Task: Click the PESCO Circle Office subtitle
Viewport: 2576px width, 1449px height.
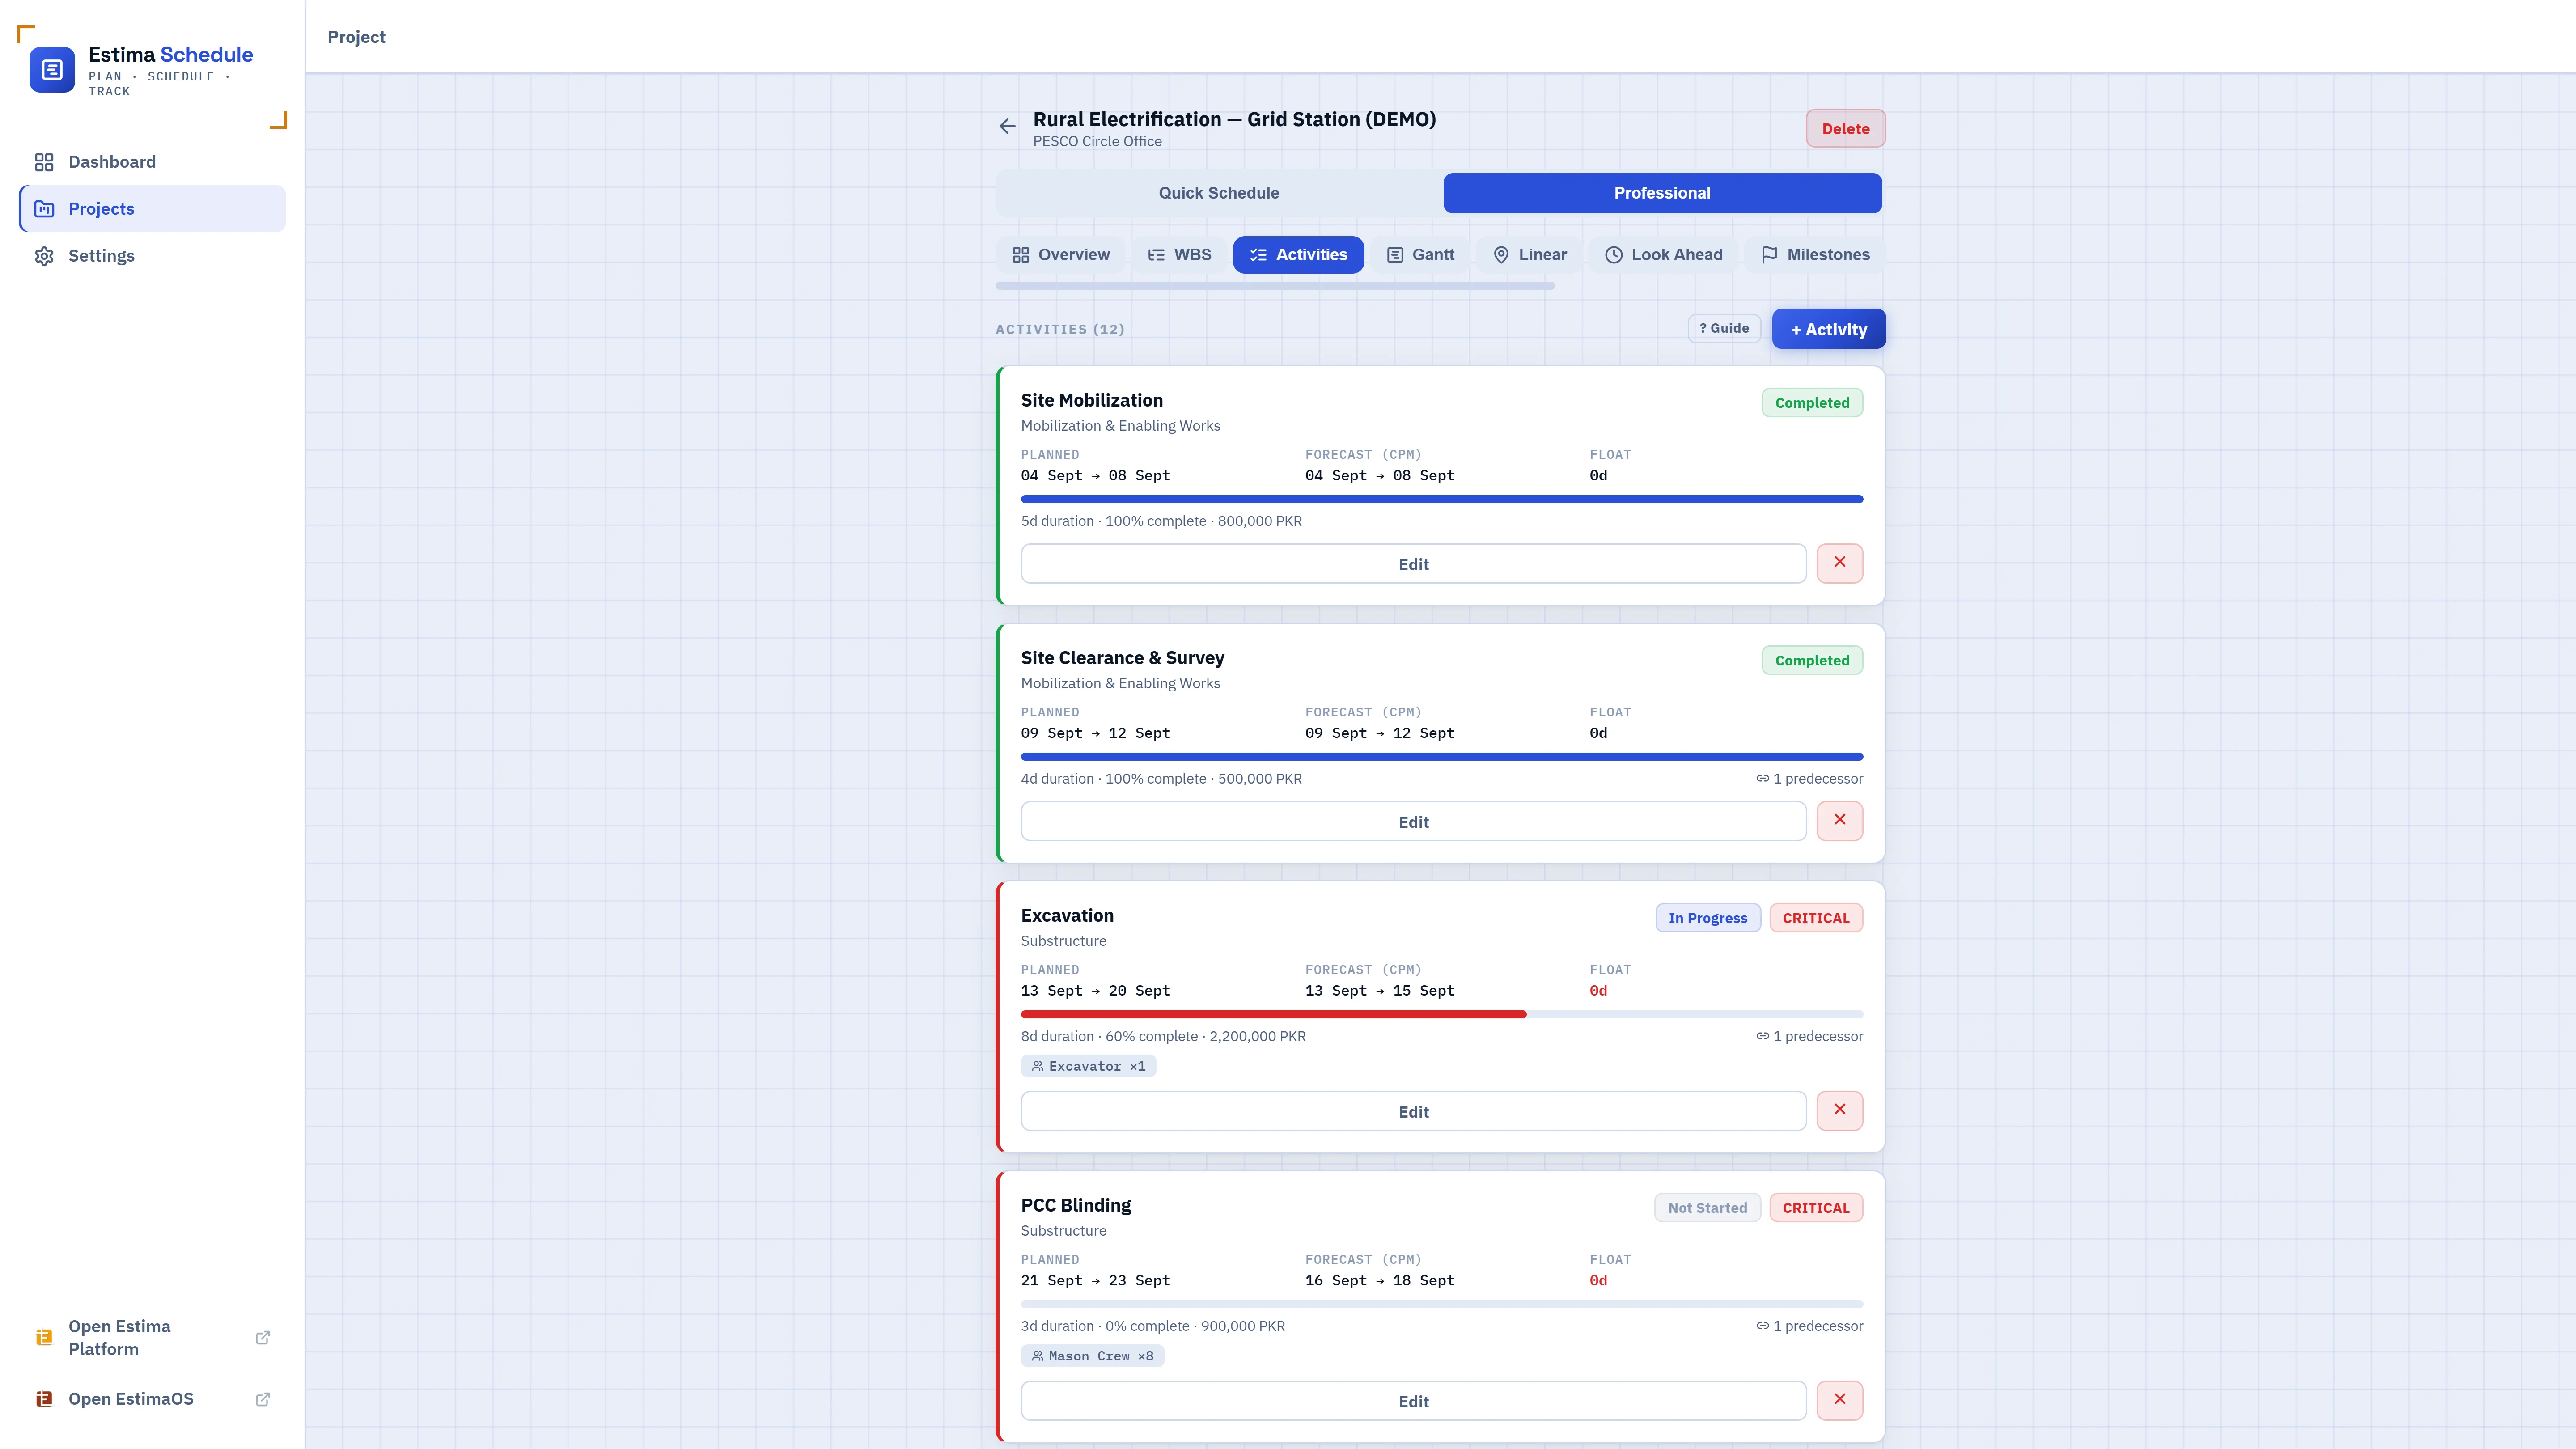Action: [x=1097, y=142]
